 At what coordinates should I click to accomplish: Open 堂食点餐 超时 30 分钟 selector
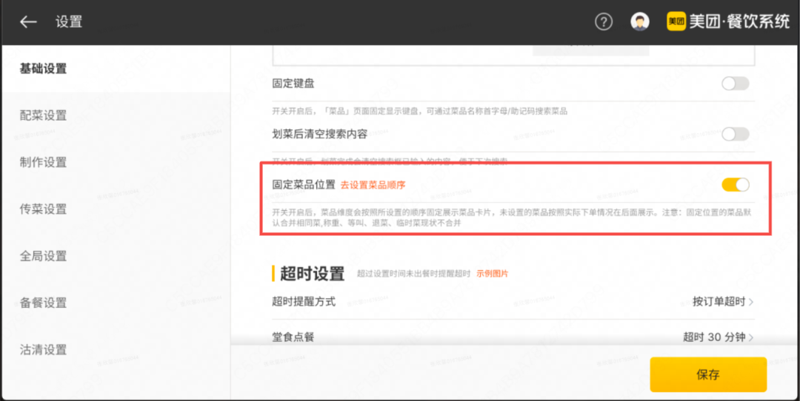pos(718,337)
